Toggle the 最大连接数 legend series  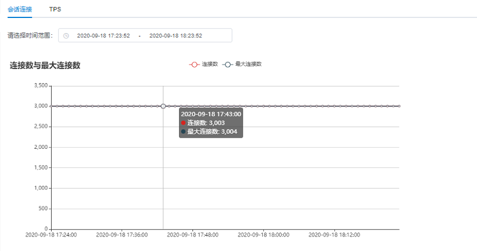[242, 64]
